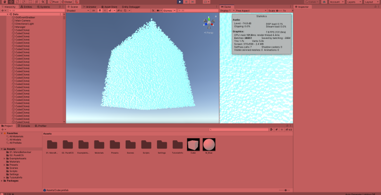The width and height of the screenshot is (381, 195).
Task: Click the Scene view search field
Action: pos(197,11)
